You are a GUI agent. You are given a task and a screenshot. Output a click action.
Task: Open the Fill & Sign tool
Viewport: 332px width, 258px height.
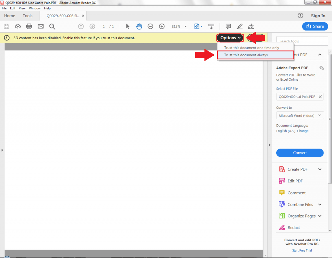point(251,27)
